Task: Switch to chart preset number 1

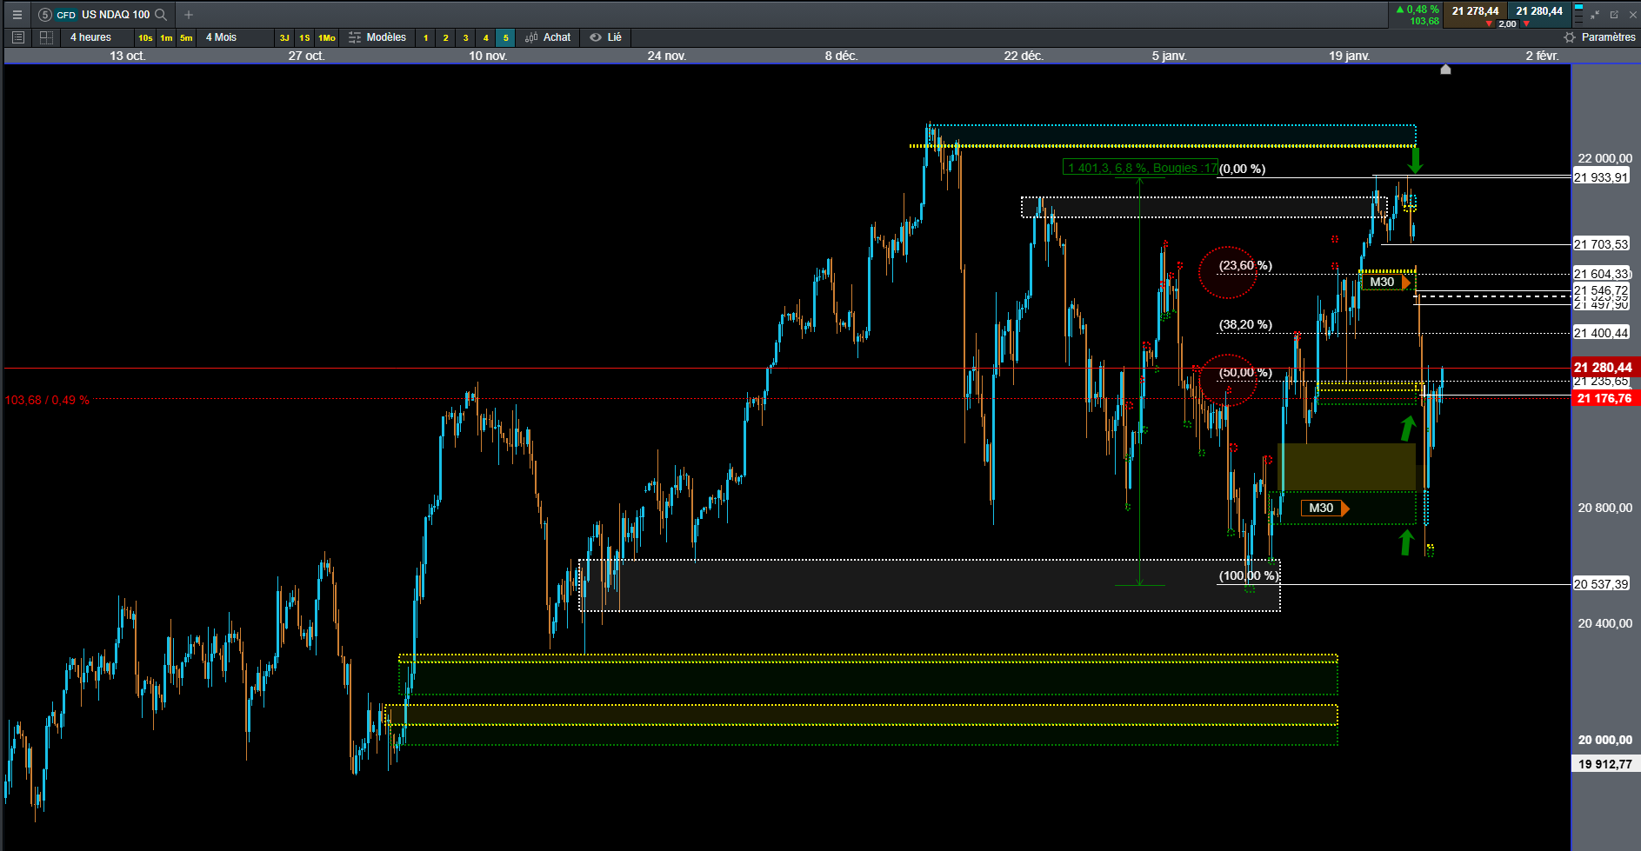Action: 426,37
